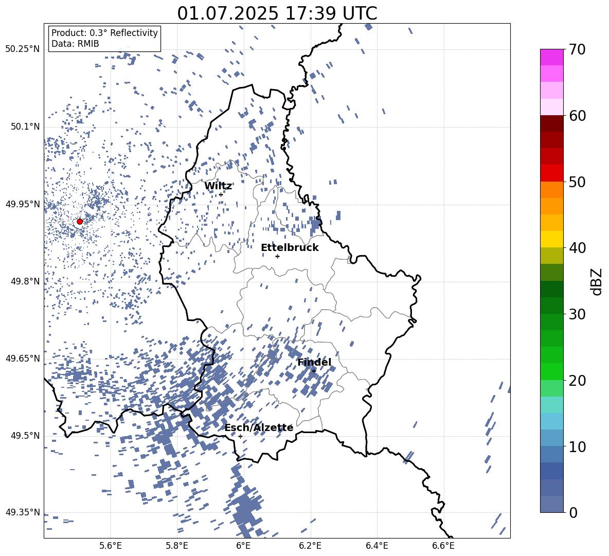The height and width of the screenshot is (556, 609).
Task: Click the colorbar 20 tick label
Action: pyautogui.click(x=577, y=381)
